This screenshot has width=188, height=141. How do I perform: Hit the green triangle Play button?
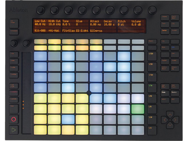pyautogui.click(x=14, y=130)
